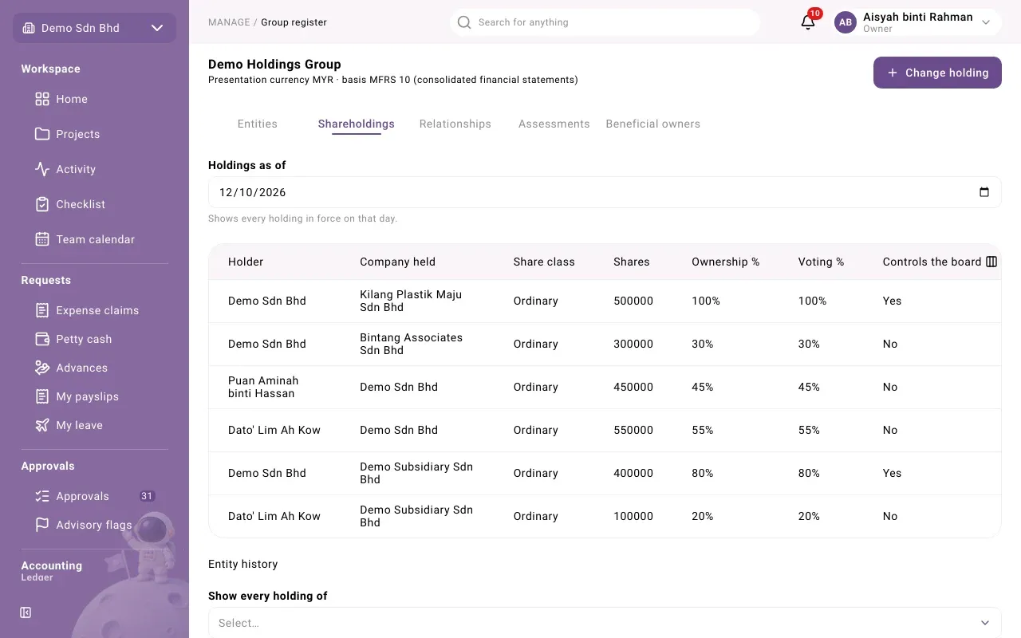Image resolution: width=1021 pixels, height=638 pixels.
Task: Open the Home sidebar icon
Action: coord(42,99)
